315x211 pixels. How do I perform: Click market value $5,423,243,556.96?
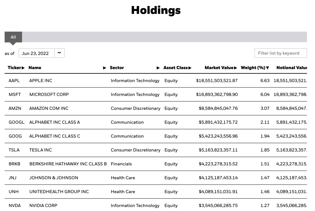[218, 136]
